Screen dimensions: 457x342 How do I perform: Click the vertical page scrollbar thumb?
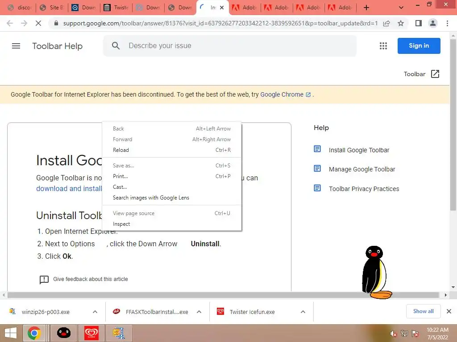[x=453, y=125]
